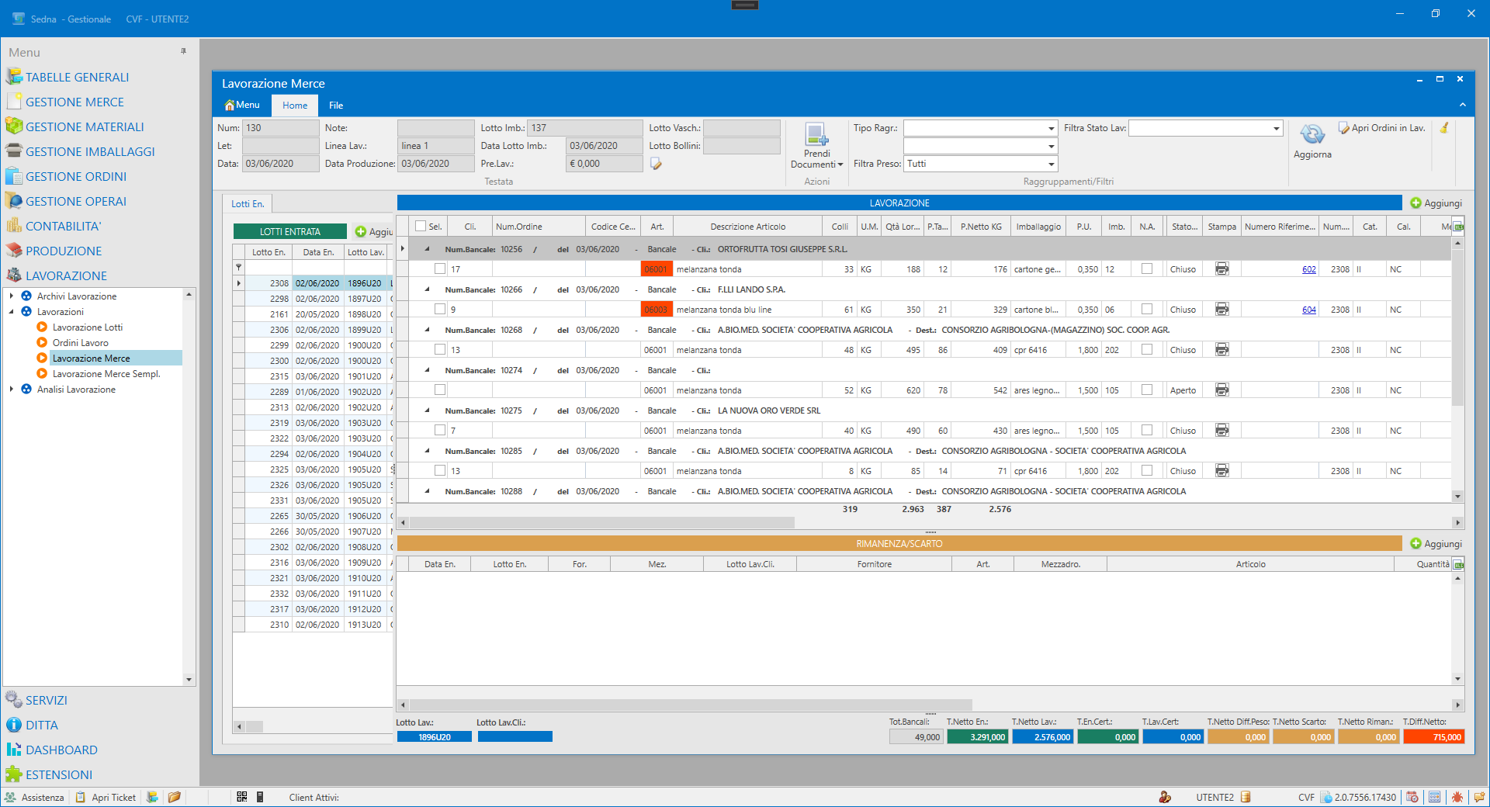Open the calendar clock icon in status bar
The image size is (1490, 807).
tap(1412, 797)
